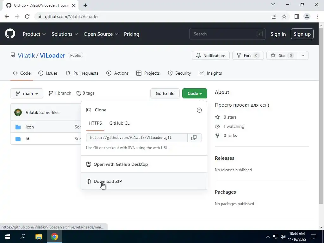
Task: Switch to the Code tab
Action: [22, 73]
